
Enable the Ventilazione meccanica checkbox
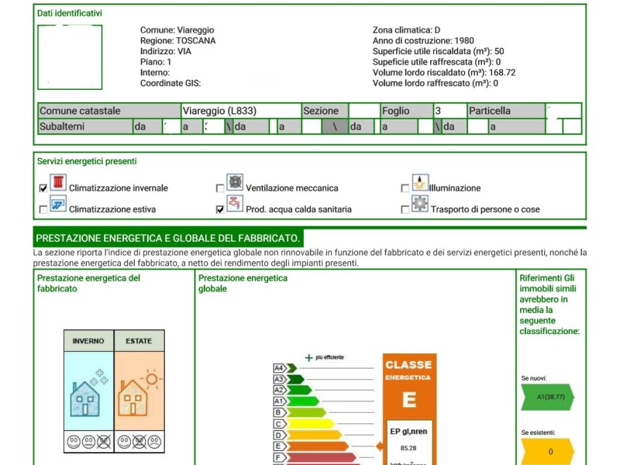point(220,188)
